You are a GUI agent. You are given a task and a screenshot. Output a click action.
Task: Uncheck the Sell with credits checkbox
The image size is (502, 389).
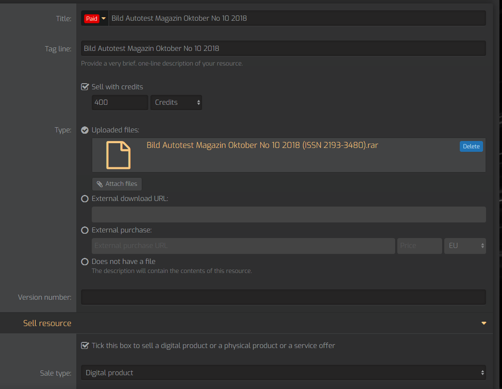[x=85, y=87]
